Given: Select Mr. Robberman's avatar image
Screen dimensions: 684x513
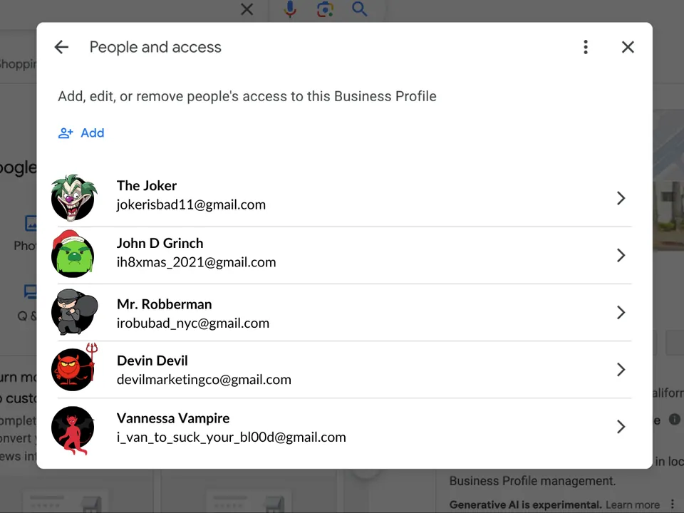Looking at the screenshot, I should (x=73, y=312).
